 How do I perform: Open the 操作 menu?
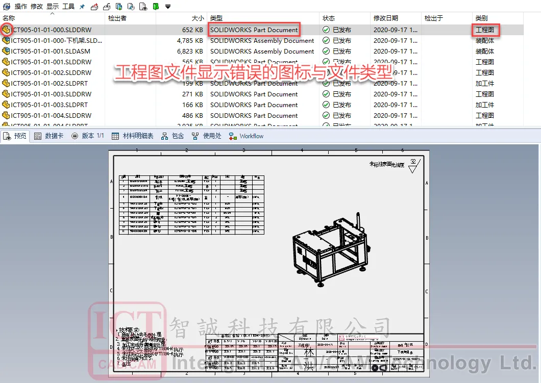(x=21, y=7)
